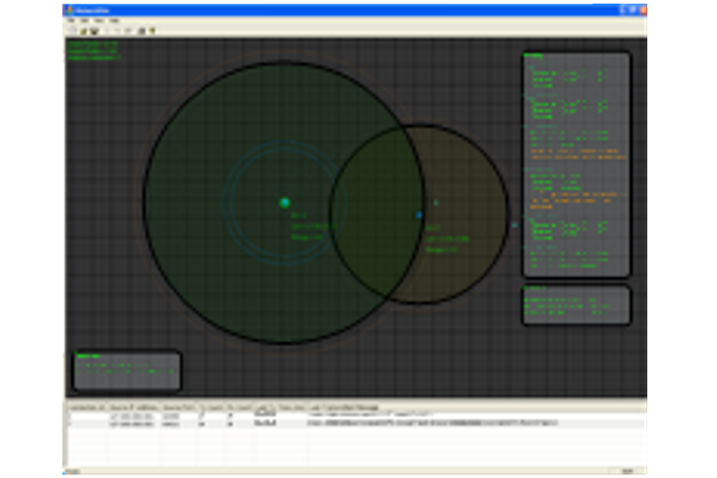The image size is (717, 478).
Task: Click the Last Controlled Message column header
Action: tap(476, 407)
